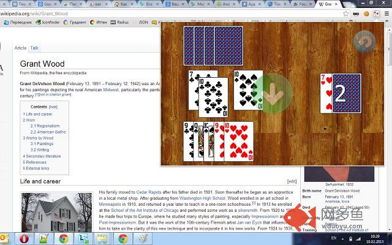Go to contents item 2.2 American Gothic
Viewport: 392px width, 245px height.
[x=48, y=132]
